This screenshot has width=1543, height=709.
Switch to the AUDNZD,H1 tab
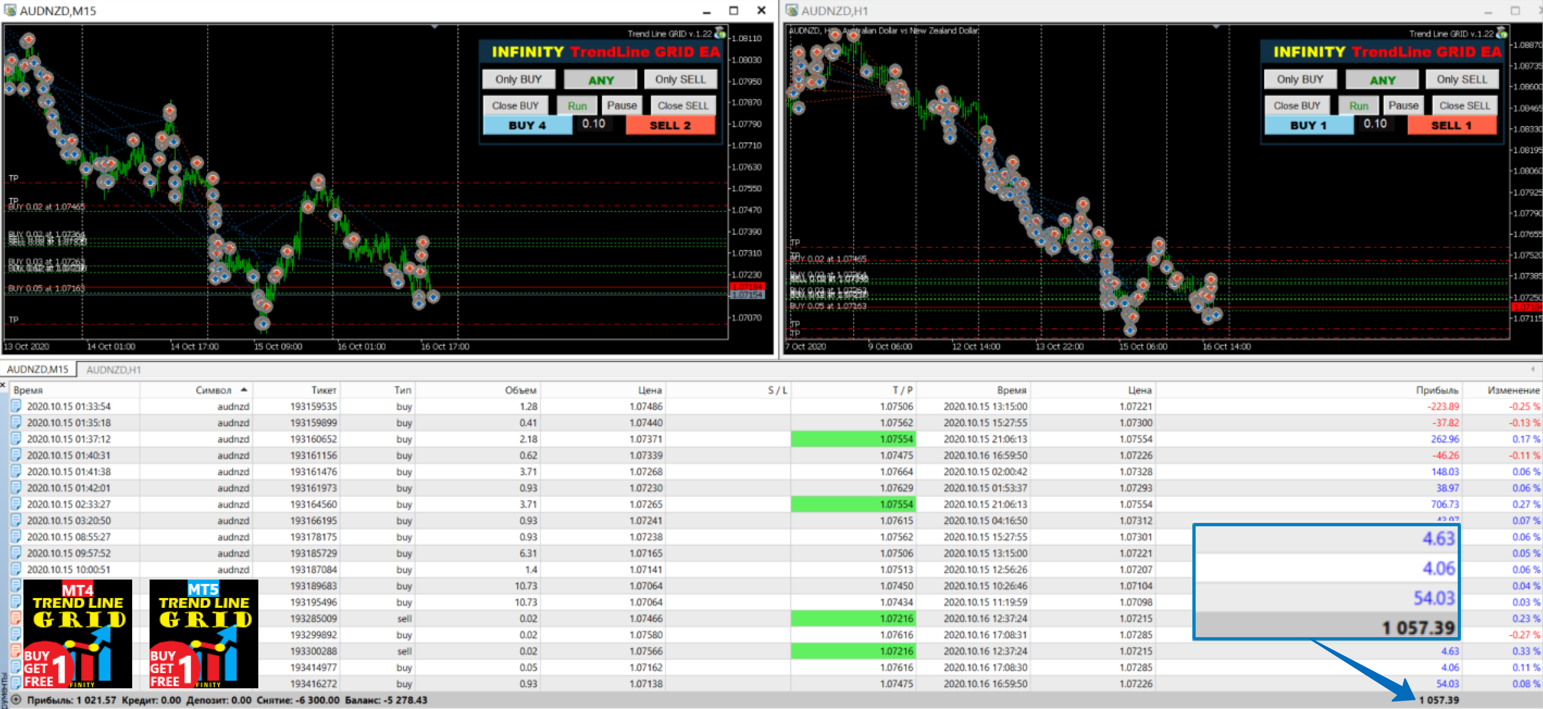(113, 370)
